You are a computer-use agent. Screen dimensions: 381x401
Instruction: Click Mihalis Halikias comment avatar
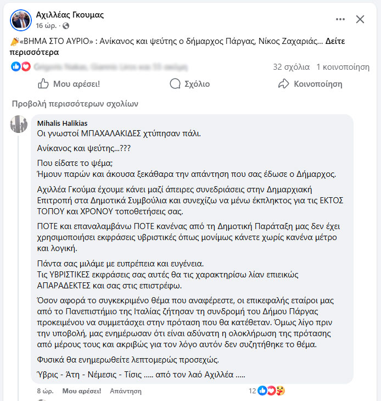(19, 125)
